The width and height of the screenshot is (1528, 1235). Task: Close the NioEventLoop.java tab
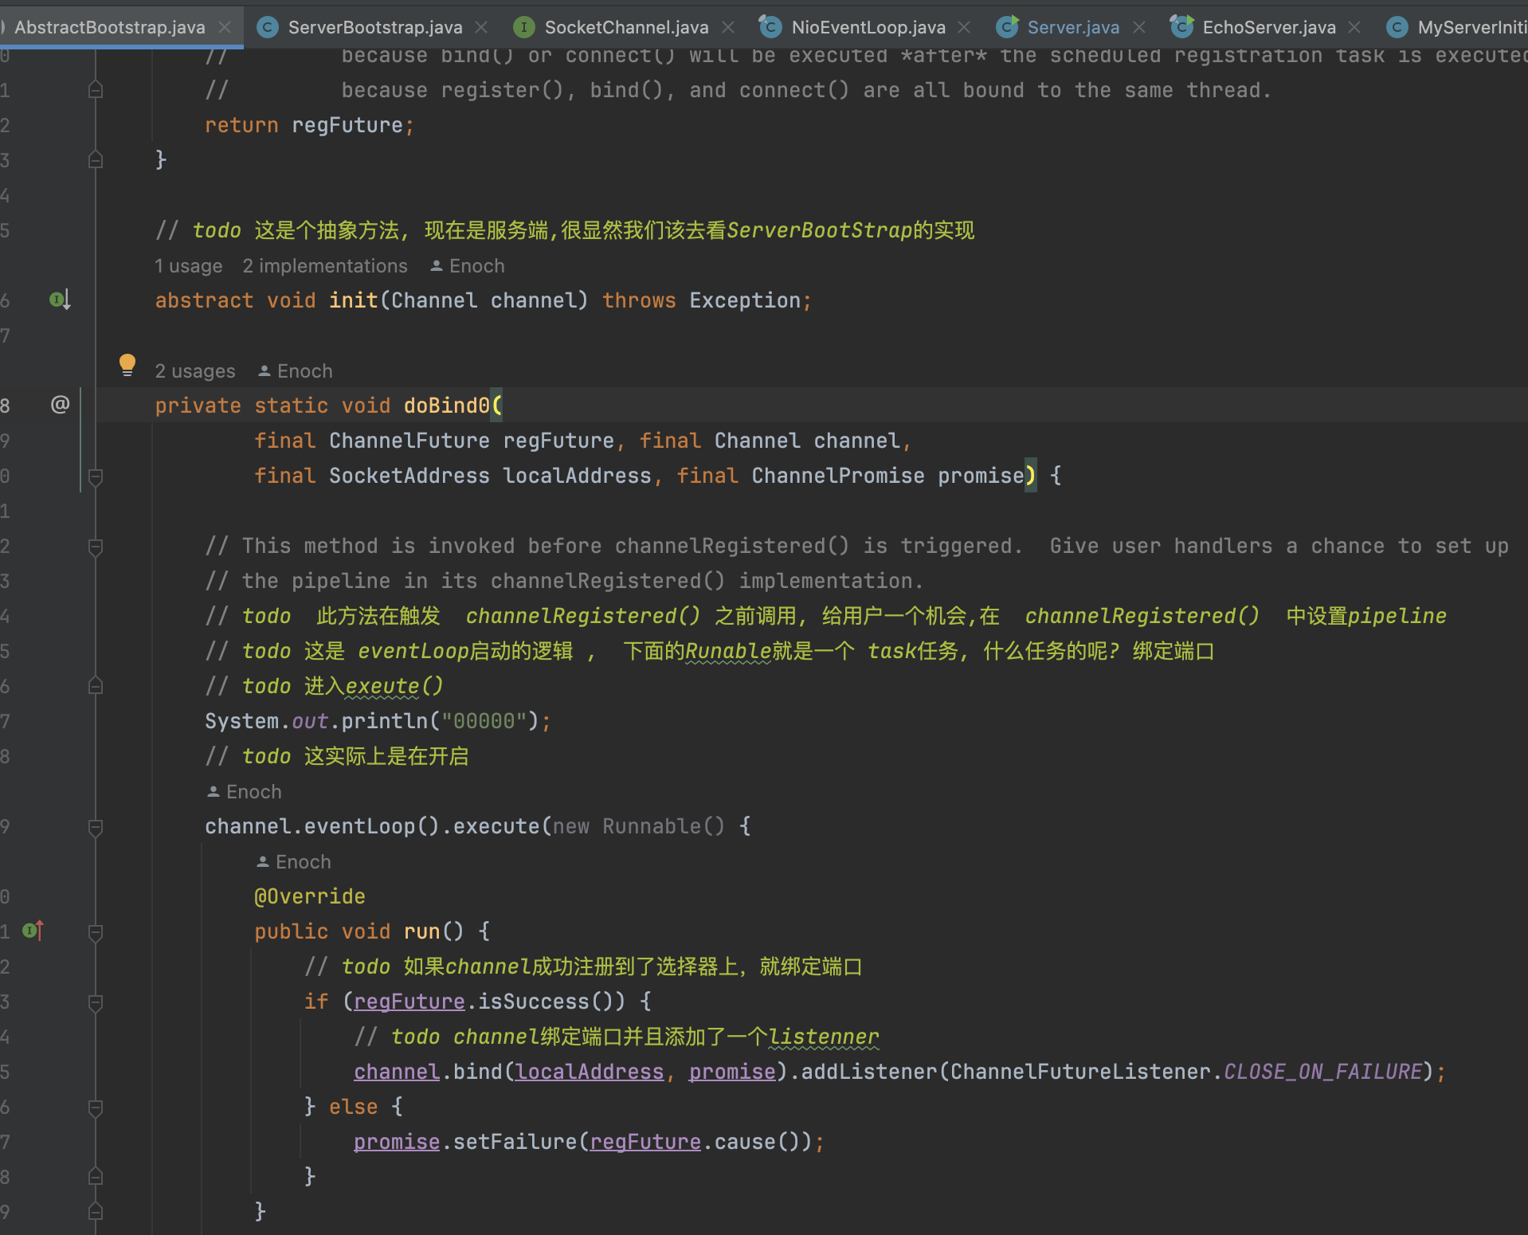(x=964, y=27)
